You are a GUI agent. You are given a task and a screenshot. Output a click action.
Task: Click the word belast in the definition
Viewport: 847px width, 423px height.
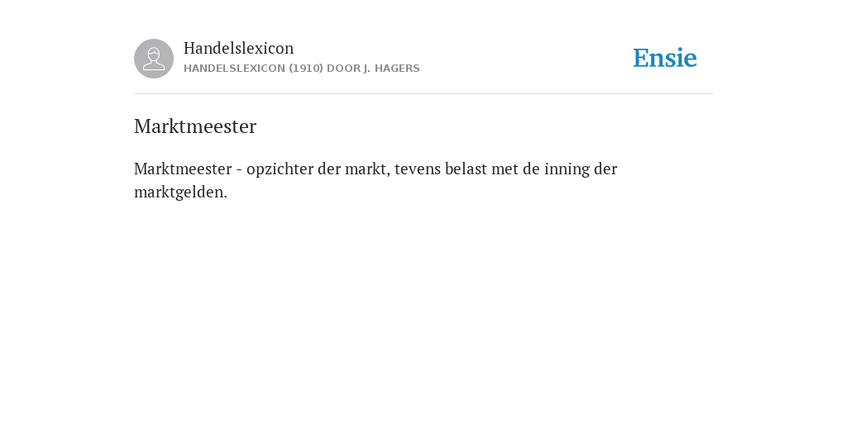point(466,169)
